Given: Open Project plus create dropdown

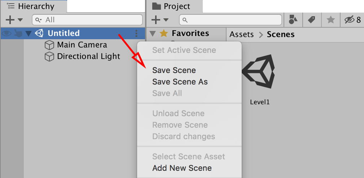Looking at the screenshot, I should [160, 20].
